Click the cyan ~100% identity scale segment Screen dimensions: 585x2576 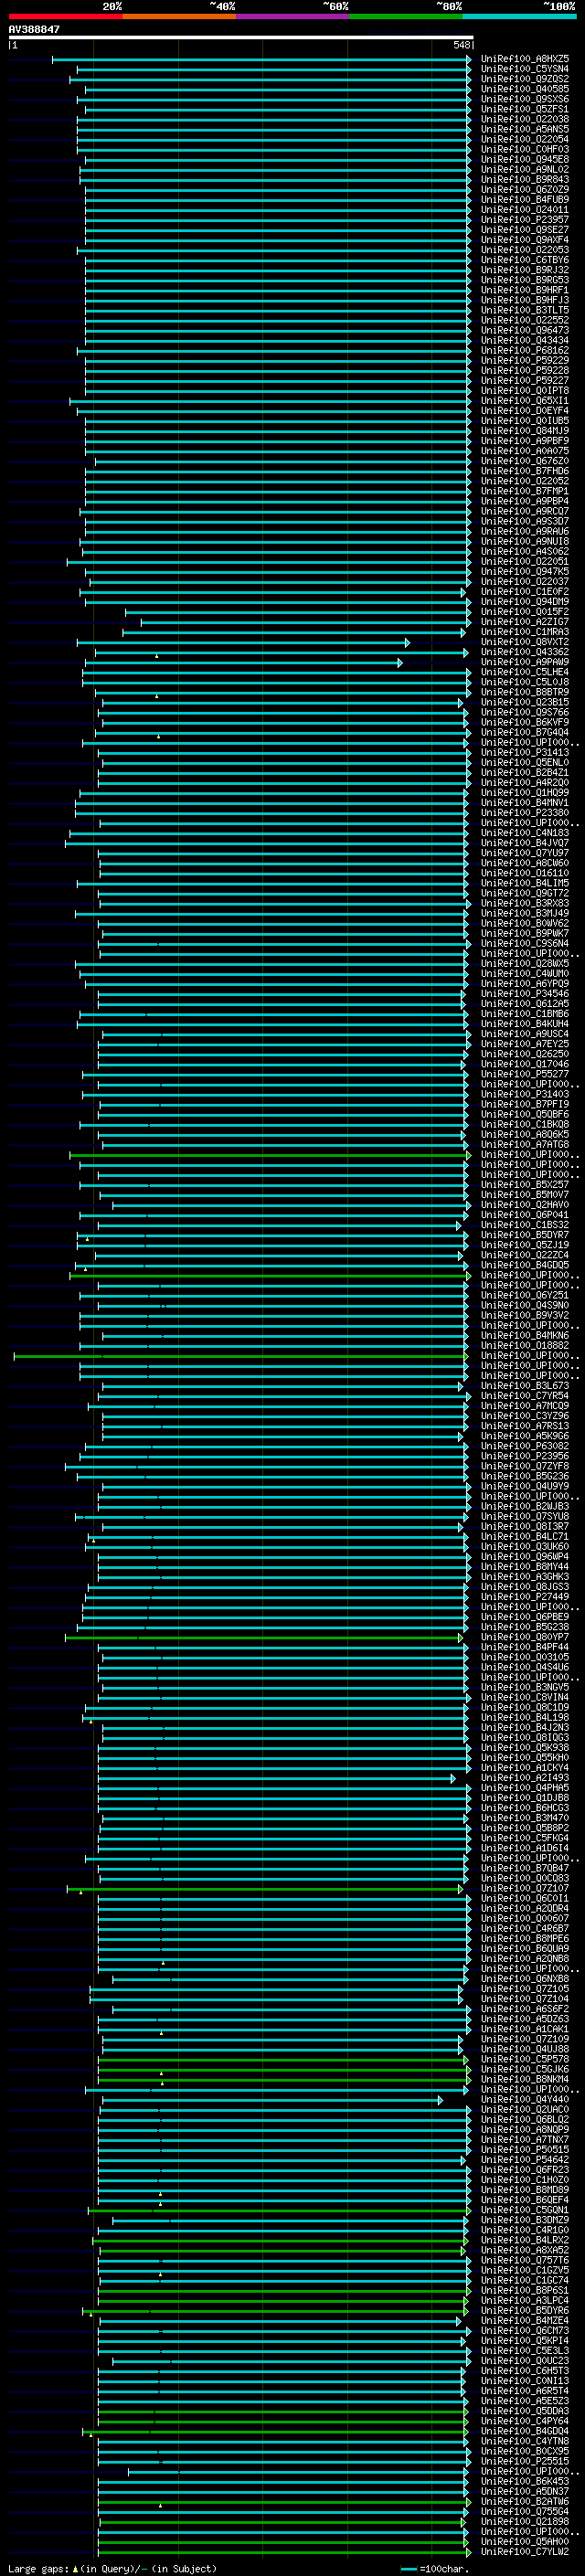point(519,16)
